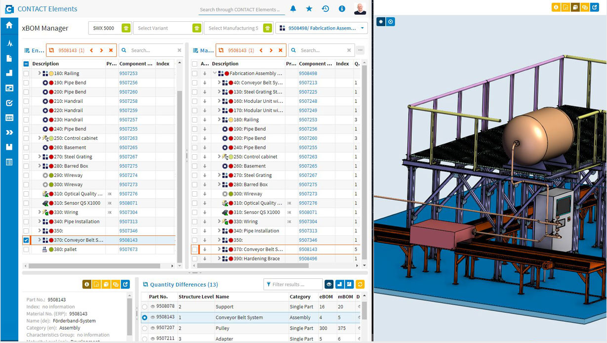Click the Home icon in left sidebar
This screenshot has height=343, width=607.
(x=9, y=25)
